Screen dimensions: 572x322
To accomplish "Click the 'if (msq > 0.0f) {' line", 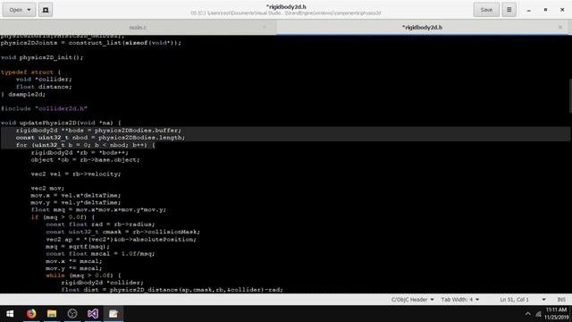I will (63, 217).
